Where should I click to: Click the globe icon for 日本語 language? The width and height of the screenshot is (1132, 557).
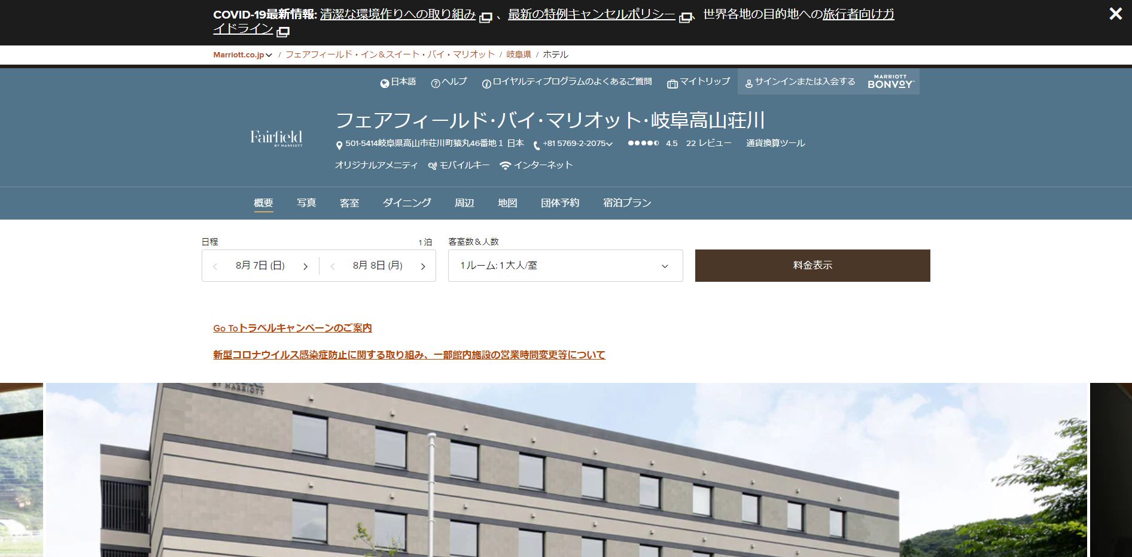(385, 83)
